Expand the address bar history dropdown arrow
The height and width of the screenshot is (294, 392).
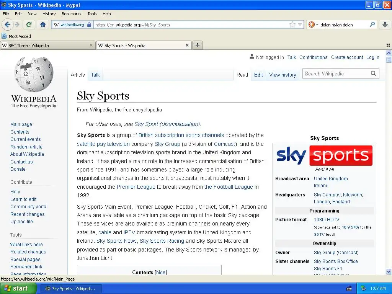[x=300, y=25]
